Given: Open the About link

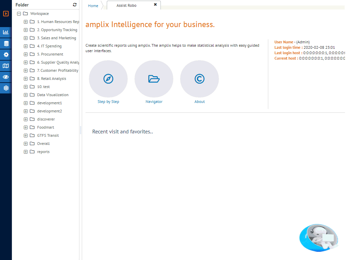Looking at the screenshot, I should 199,102.
